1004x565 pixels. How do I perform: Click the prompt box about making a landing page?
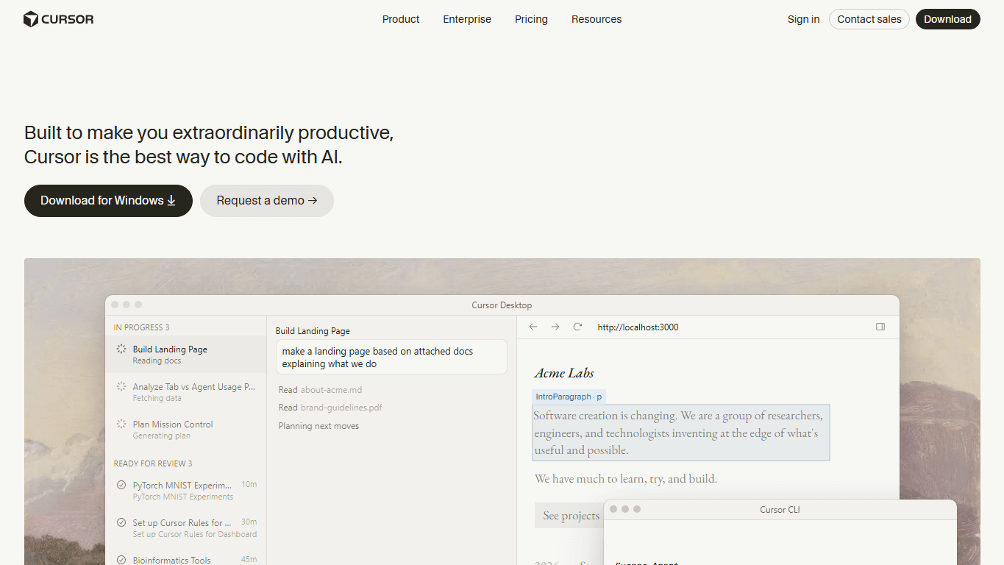tap(391, 357)
